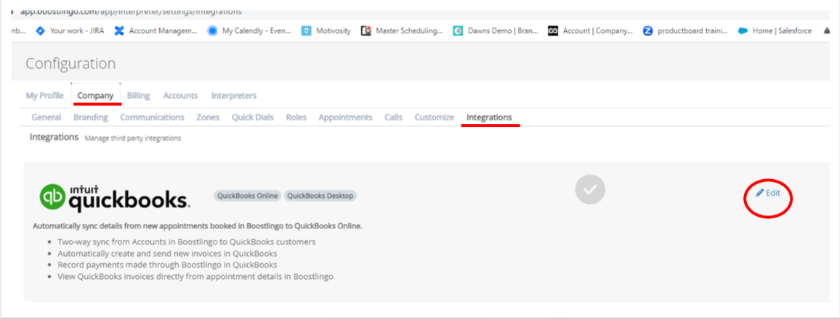The width and height of the screenshot is (840, 319).
Task: Open the Appointments sub-tab
Action: [x=346, y=117]
